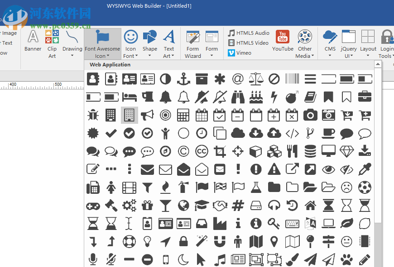
Task: Pick the coffee cup icon
Action: pyautogui.click(x=328, y=133)
